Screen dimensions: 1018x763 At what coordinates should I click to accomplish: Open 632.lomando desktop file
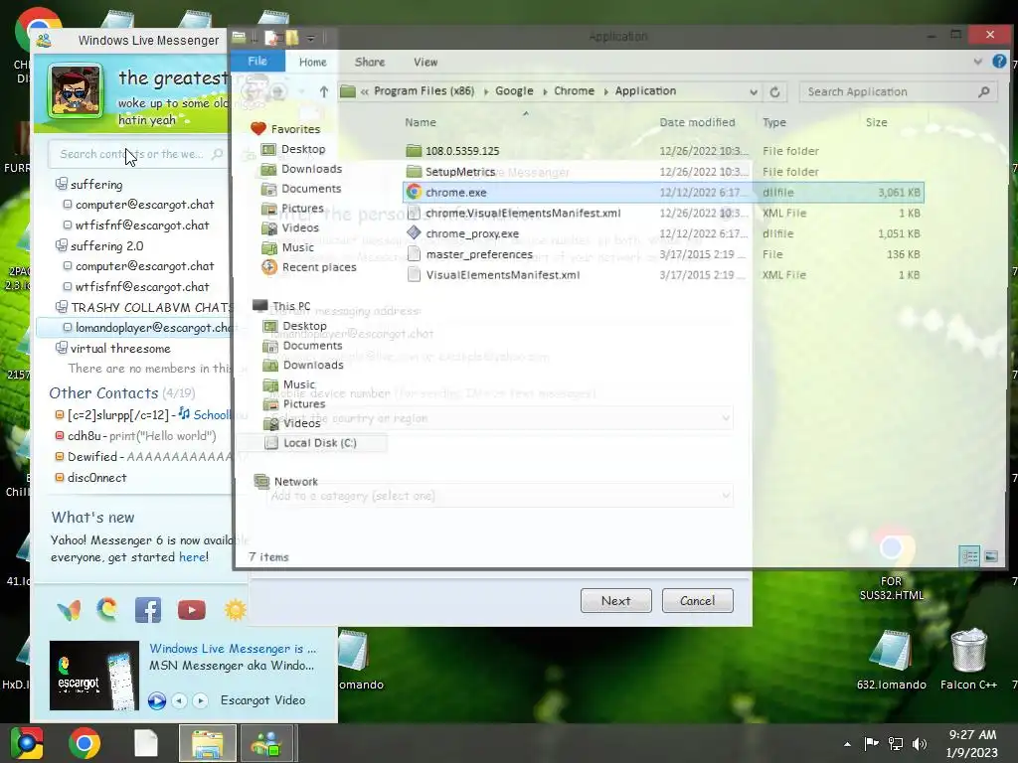point(891,658)
